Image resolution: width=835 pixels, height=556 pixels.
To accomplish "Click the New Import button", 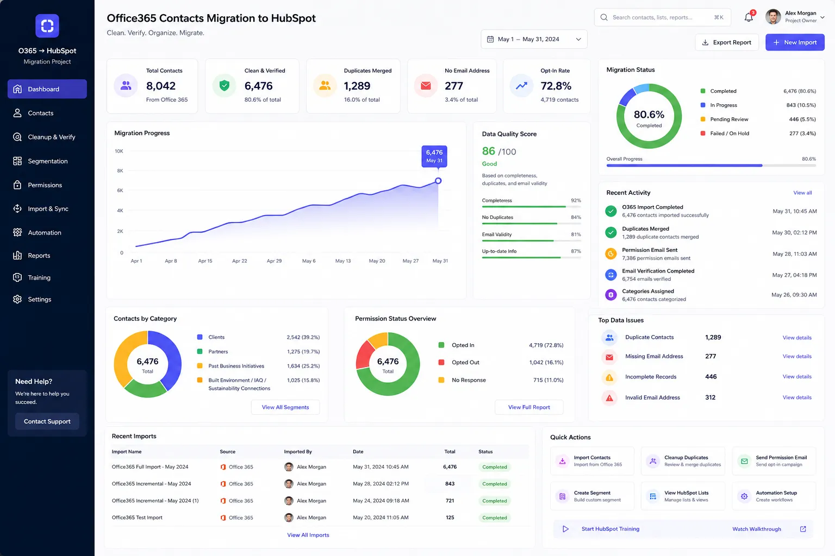I will [x=795, y=42].
